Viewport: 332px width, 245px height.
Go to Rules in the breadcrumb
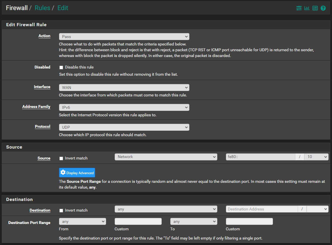(x=42, y=8)
